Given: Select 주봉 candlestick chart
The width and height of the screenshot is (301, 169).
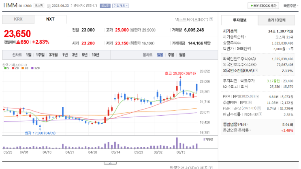Looking at the screenshot, I should (x=171, y=55).
